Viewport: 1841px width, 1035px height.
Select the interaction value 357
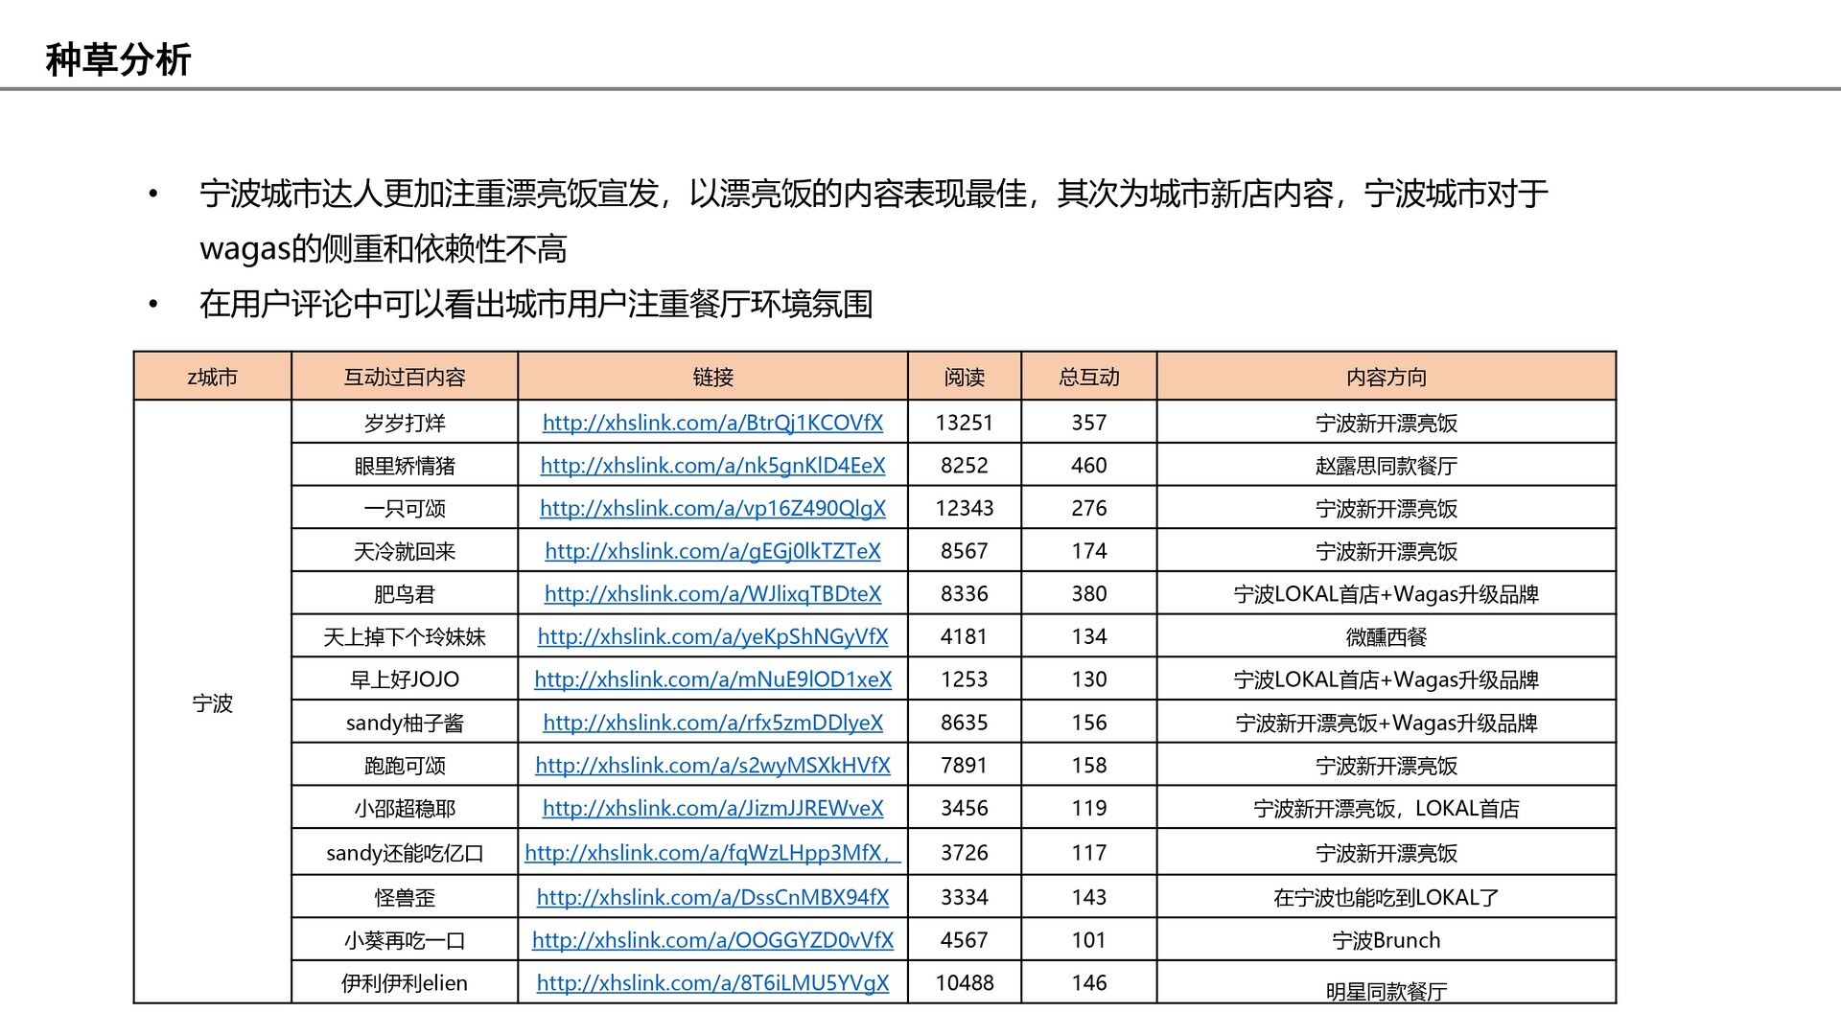[x=1089, y=423]
